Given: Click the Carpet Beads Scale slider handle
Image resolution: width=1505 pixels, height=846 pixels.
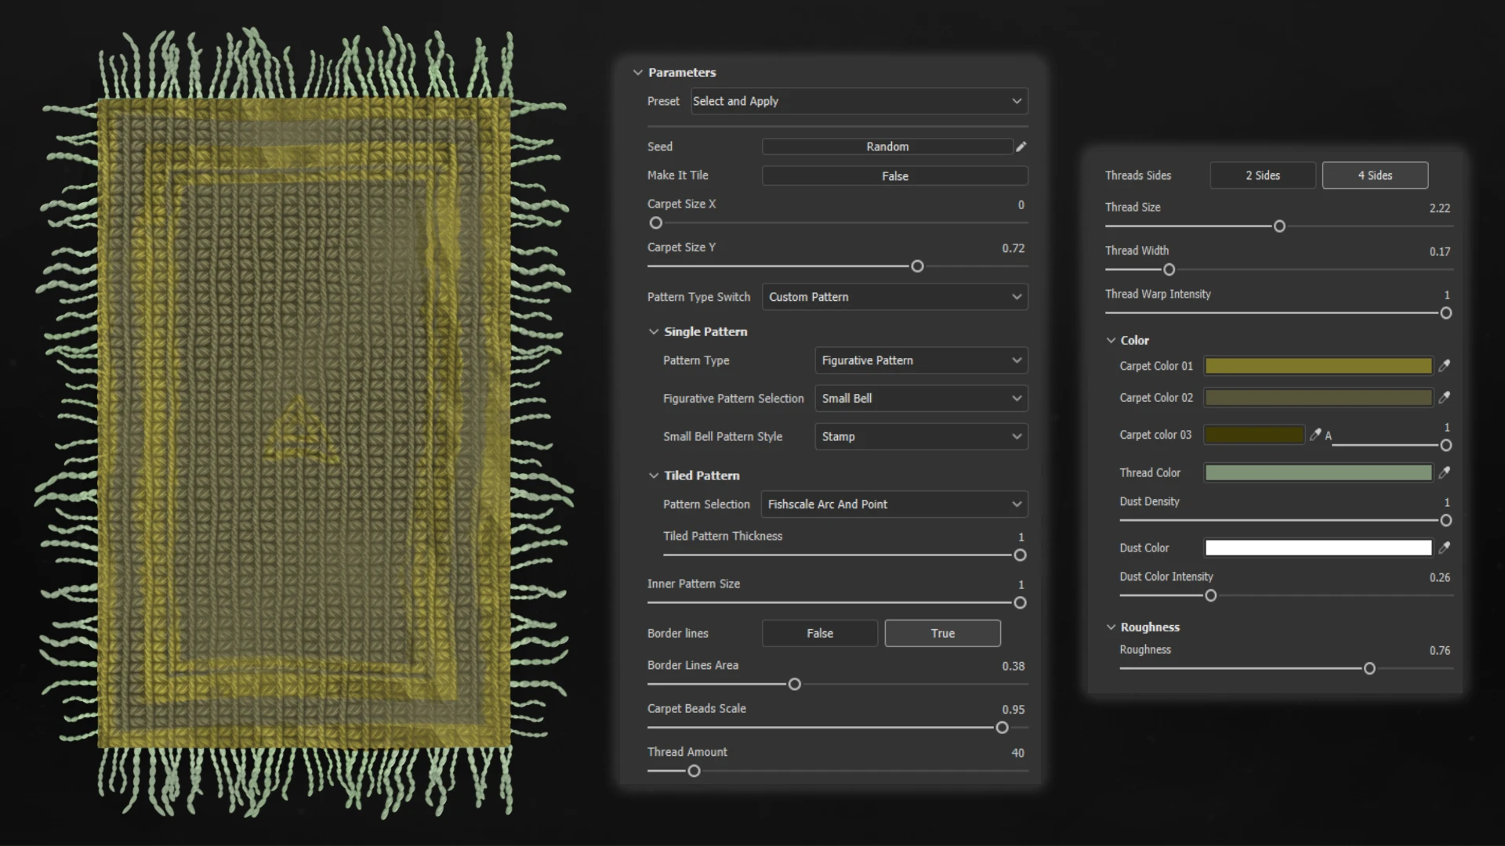Looking at the screenshot, I should (x=1002, y=728).
